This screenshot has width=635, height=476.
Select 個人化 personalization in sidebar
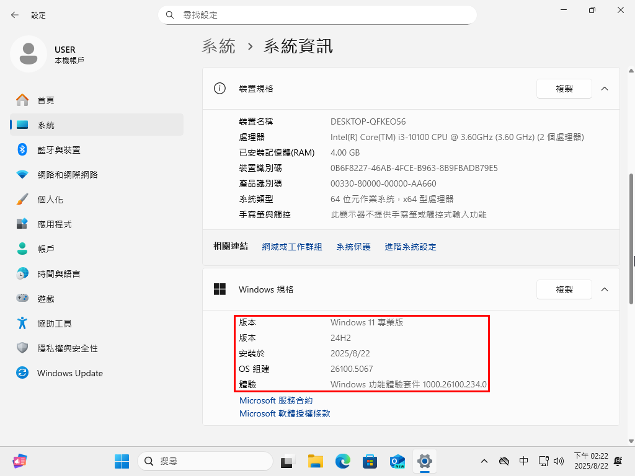click(50, 200)
